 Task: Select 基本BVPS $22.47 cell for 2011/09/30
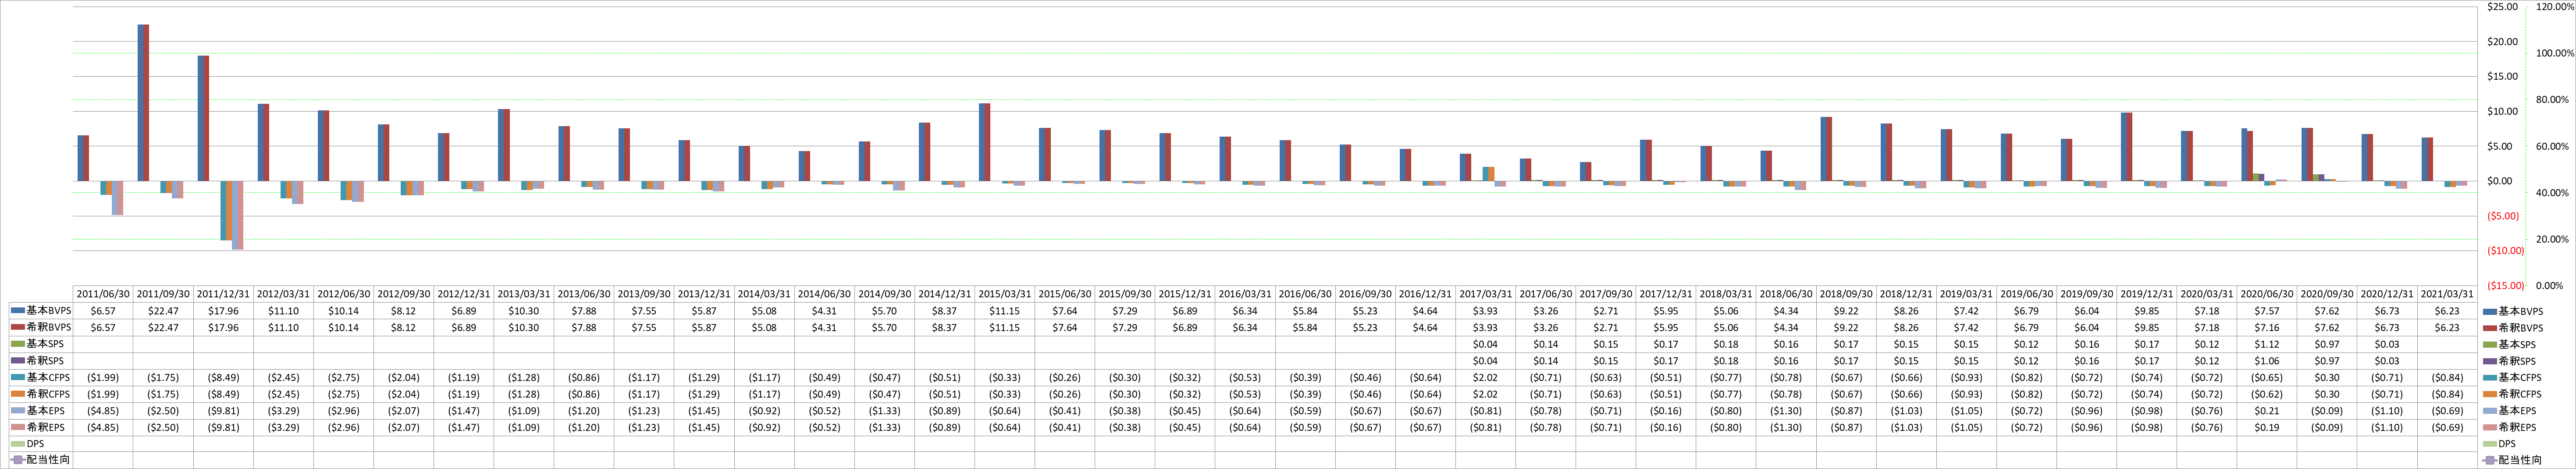[x=164, y=310]
